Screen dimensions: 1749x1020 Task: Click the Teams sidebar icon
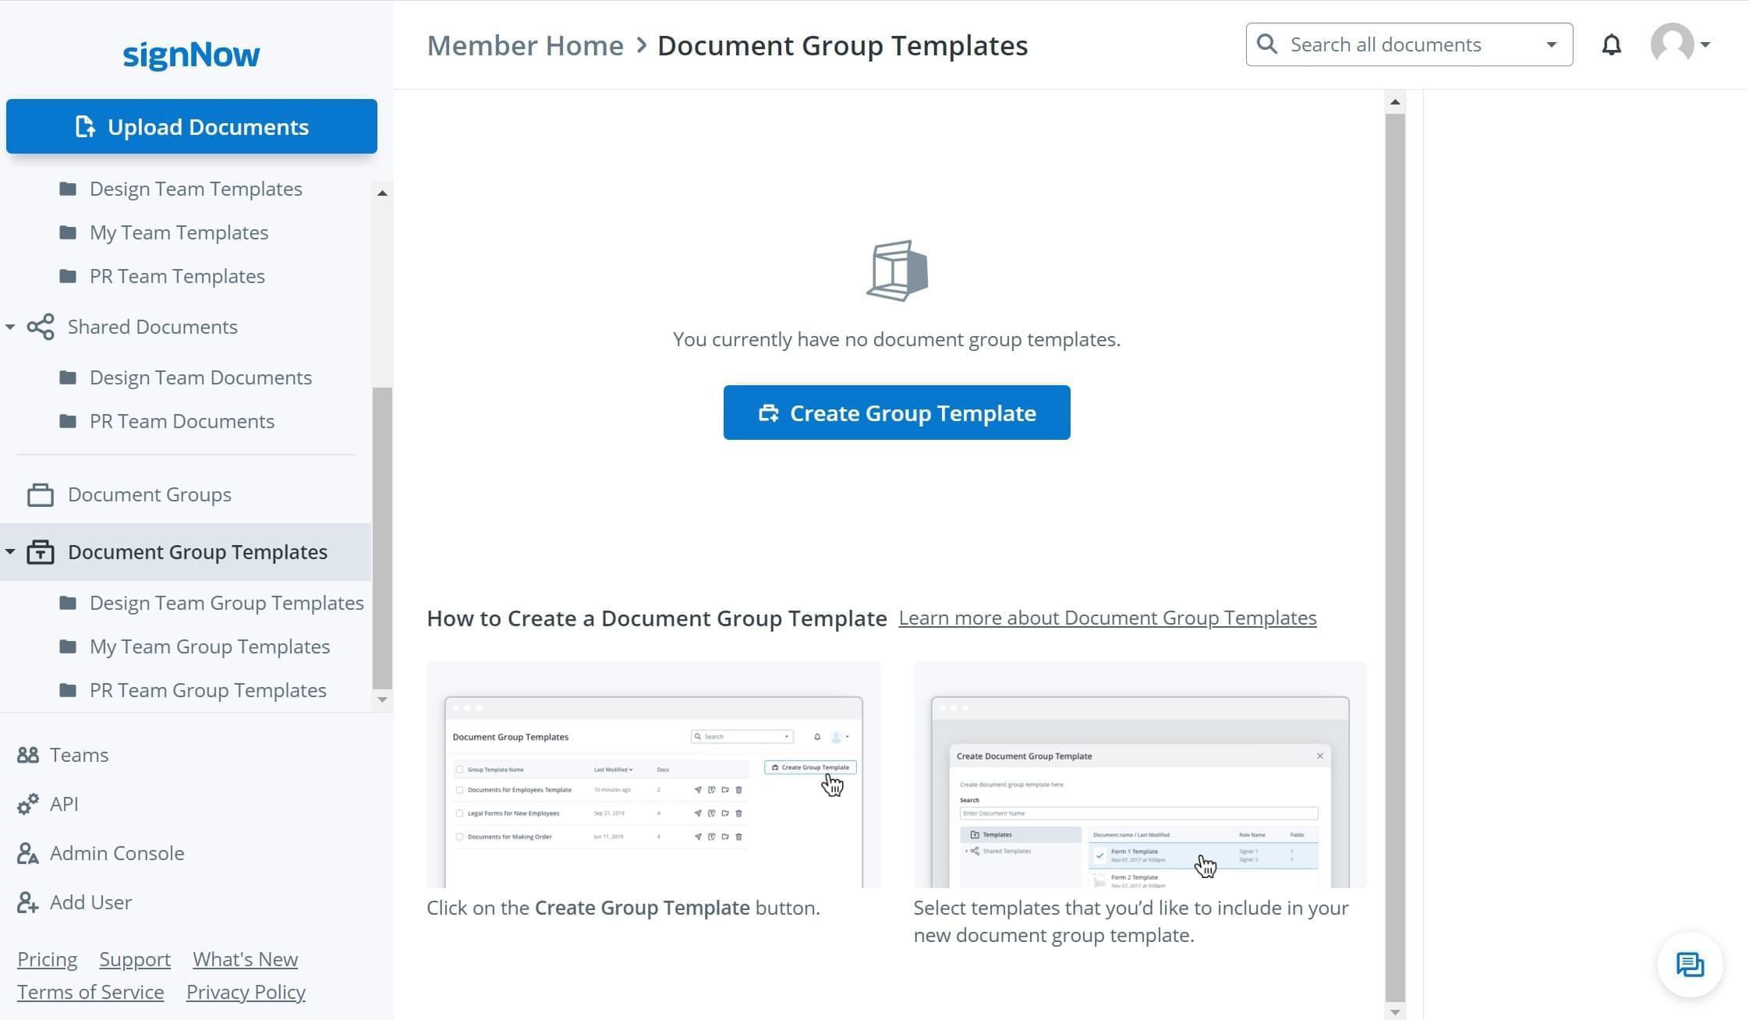(x=27, y=753)
